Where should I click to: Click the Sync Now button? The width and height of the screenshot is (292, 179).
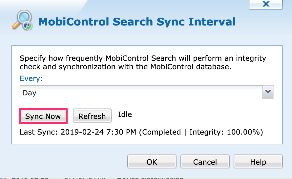(x=43, y=116)
